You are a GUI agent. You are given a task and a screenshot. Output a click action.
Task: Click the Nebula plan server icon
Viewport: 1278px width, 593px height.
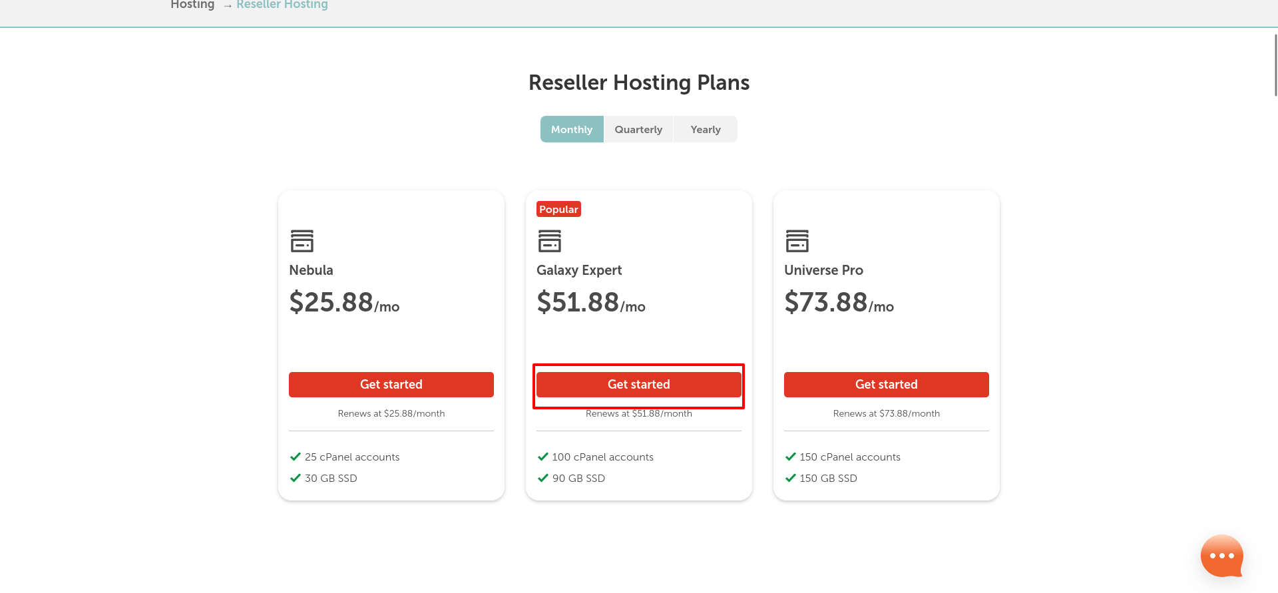302,241
